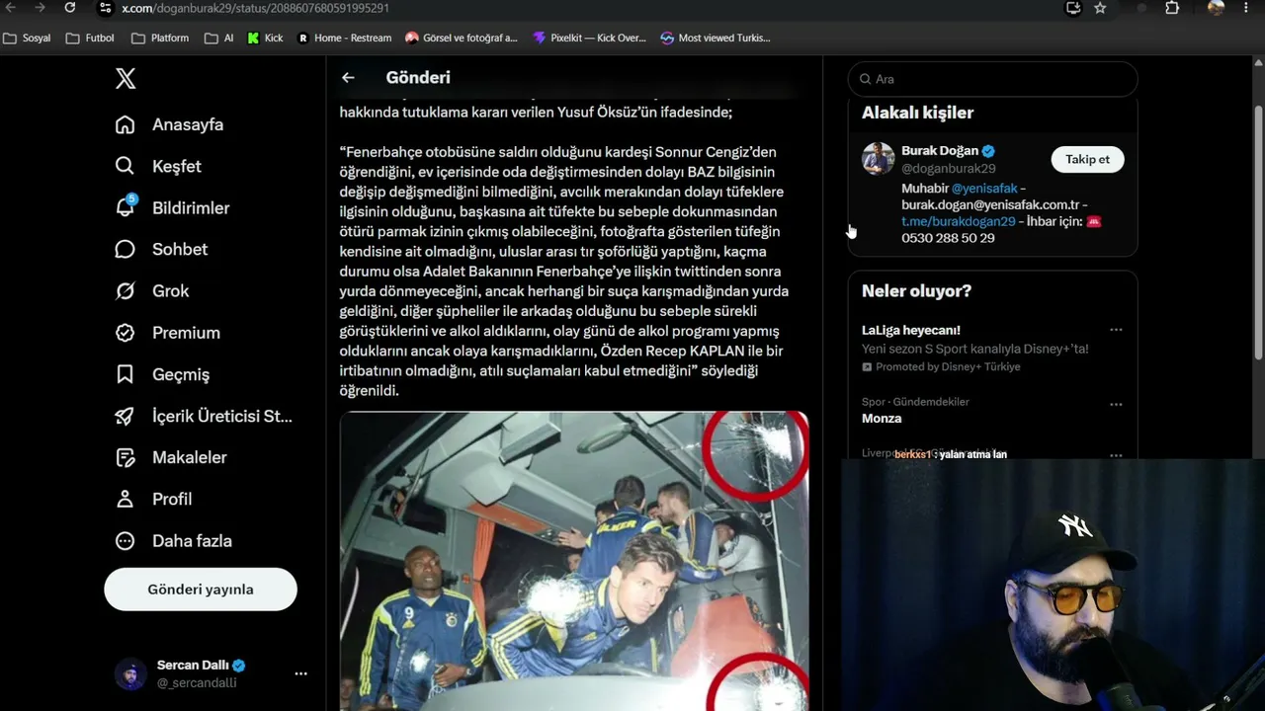Image resolution: width=1265 pixels, height=711 pixels.
Task: Open the Görsel ve fotoğraf bookmark
Action: (x=462, y=39)
